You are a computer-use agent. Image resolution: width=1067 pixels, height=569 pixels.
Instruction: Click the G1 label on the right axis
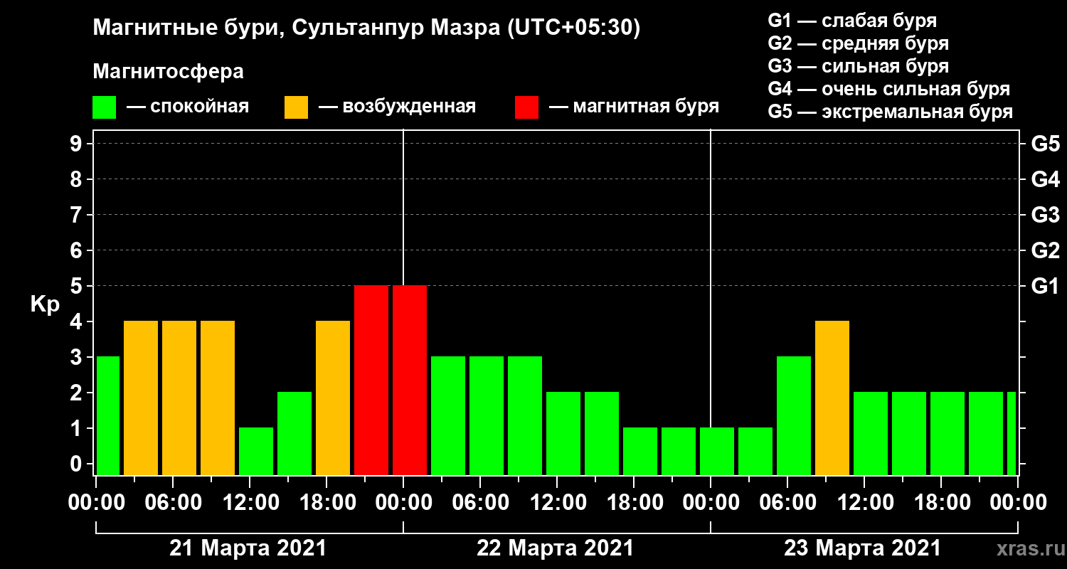[1045, 287]
